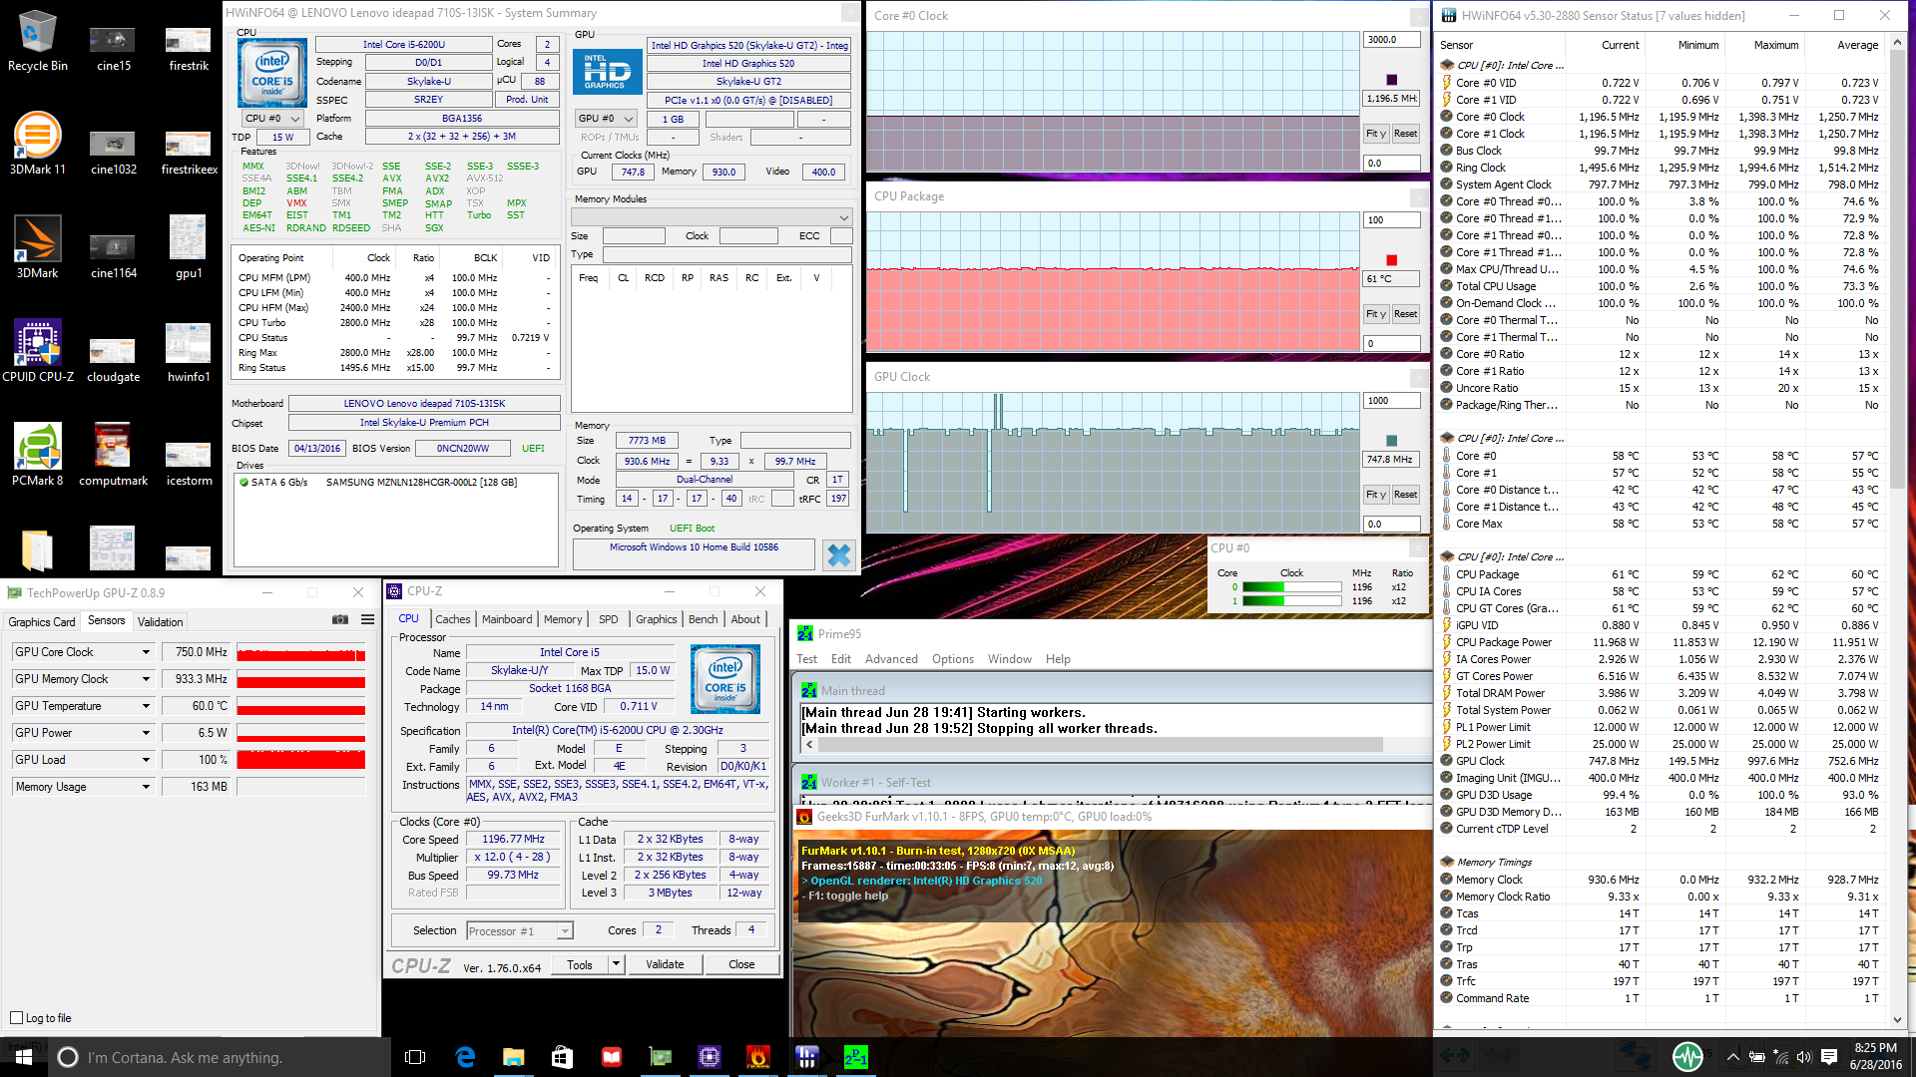Open Prime95 Test menu

pos(806,659)
